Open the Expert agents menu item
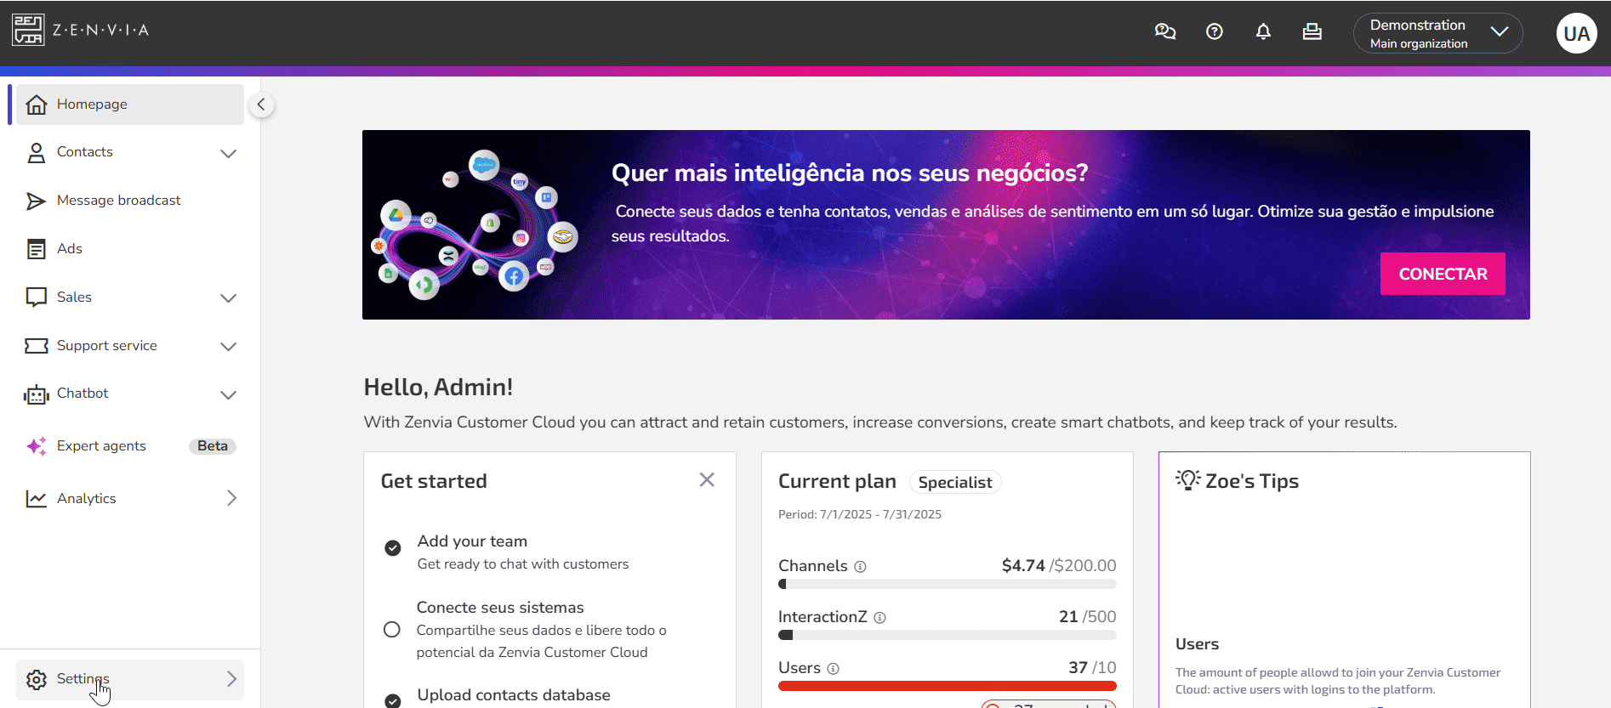 (x=130, y=446)
